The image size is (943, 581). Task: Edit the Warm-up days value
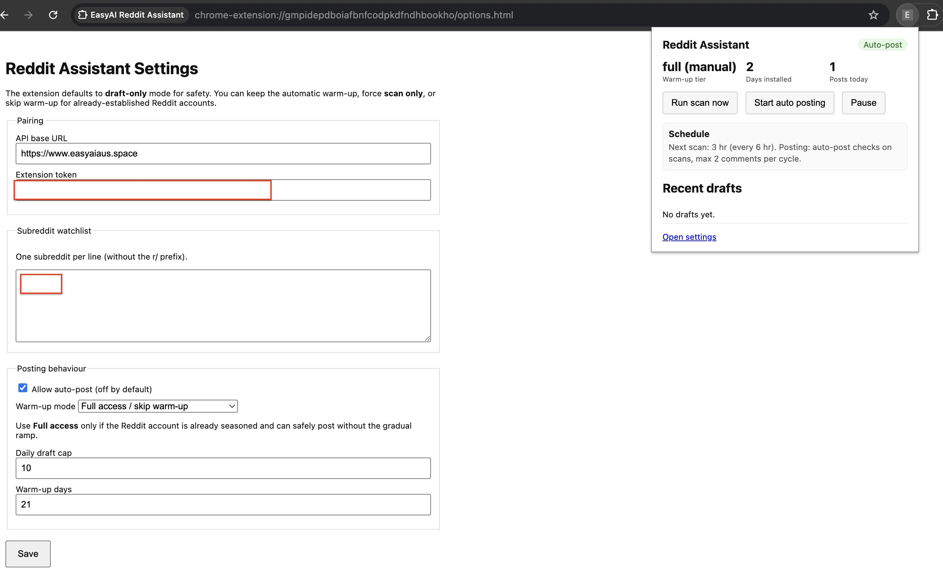[223, 504]
